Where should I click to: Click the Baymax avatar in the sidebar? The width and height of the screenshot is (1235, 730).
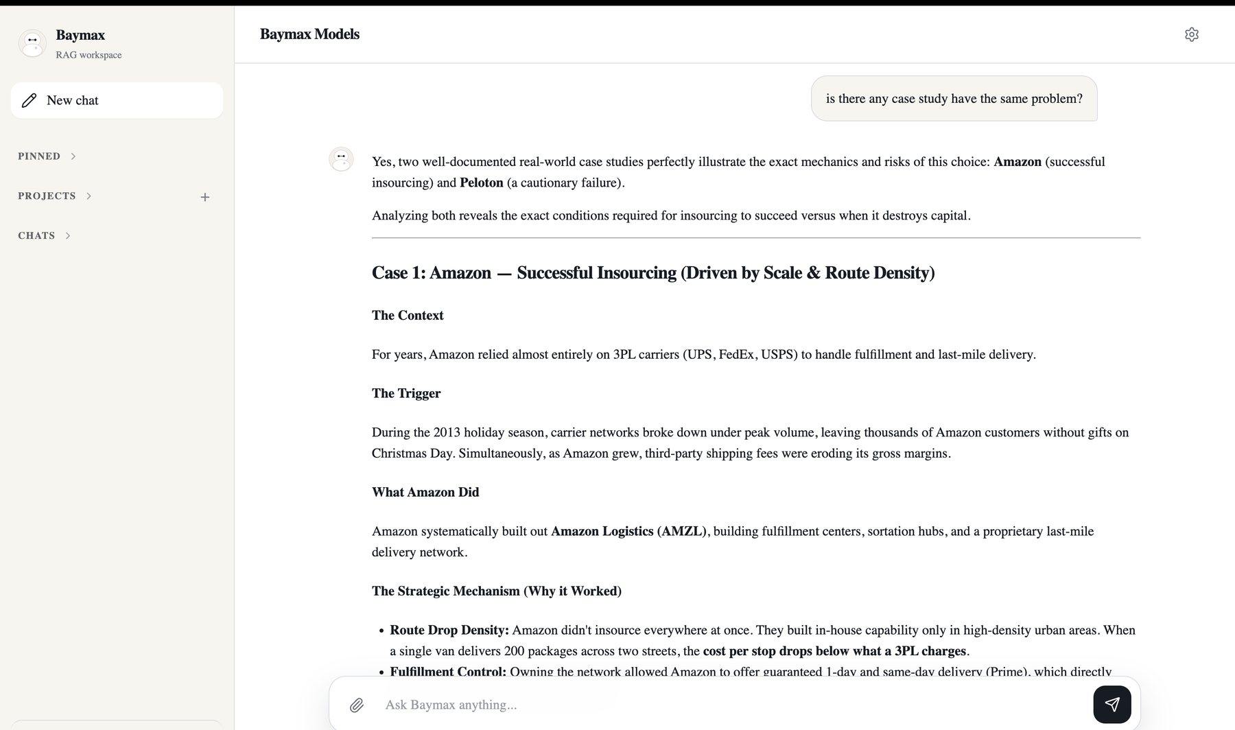pyautogui.click(x=32, y=43)
